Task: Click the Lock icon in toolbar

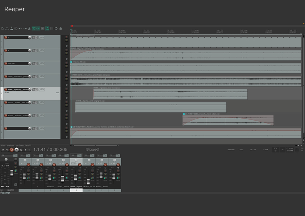Action: coord(60,28)
